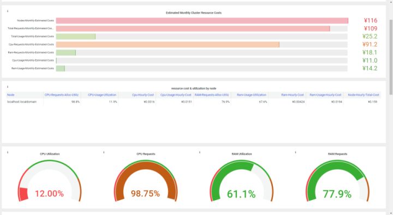Click the '¥91.2' cpu requests cost value
The height and width of the screenshot is (215, 393).
(370, 45)
